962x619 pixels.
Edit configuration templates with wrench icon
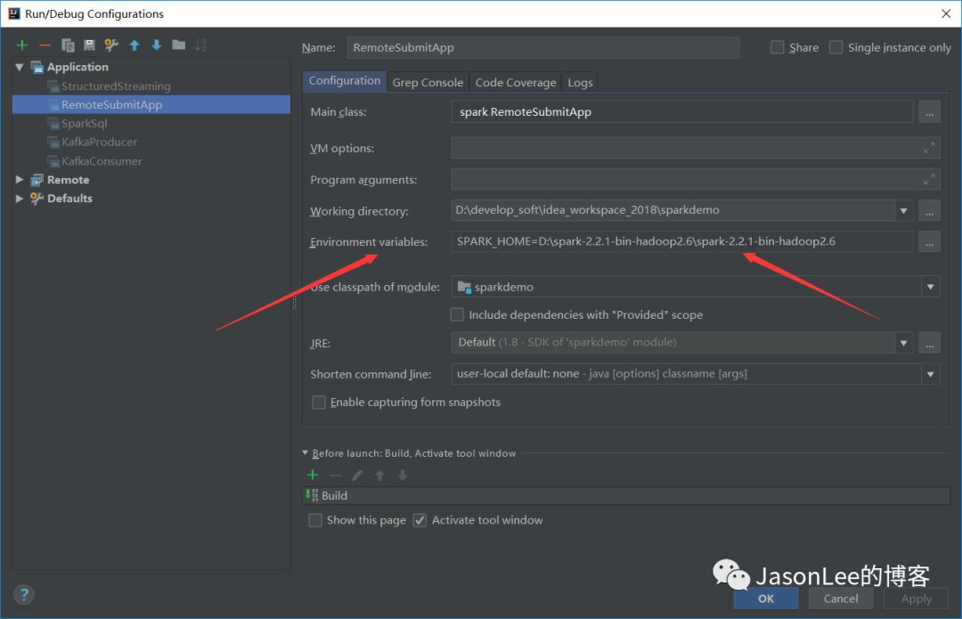tap(109, 45)
